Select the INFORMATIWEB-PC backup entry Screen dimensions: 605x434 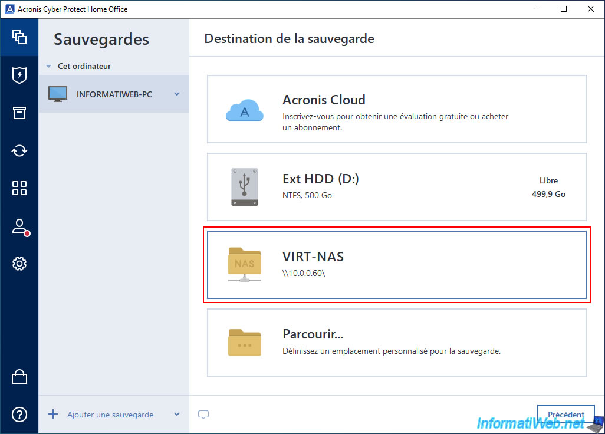[x=114, y=94]
